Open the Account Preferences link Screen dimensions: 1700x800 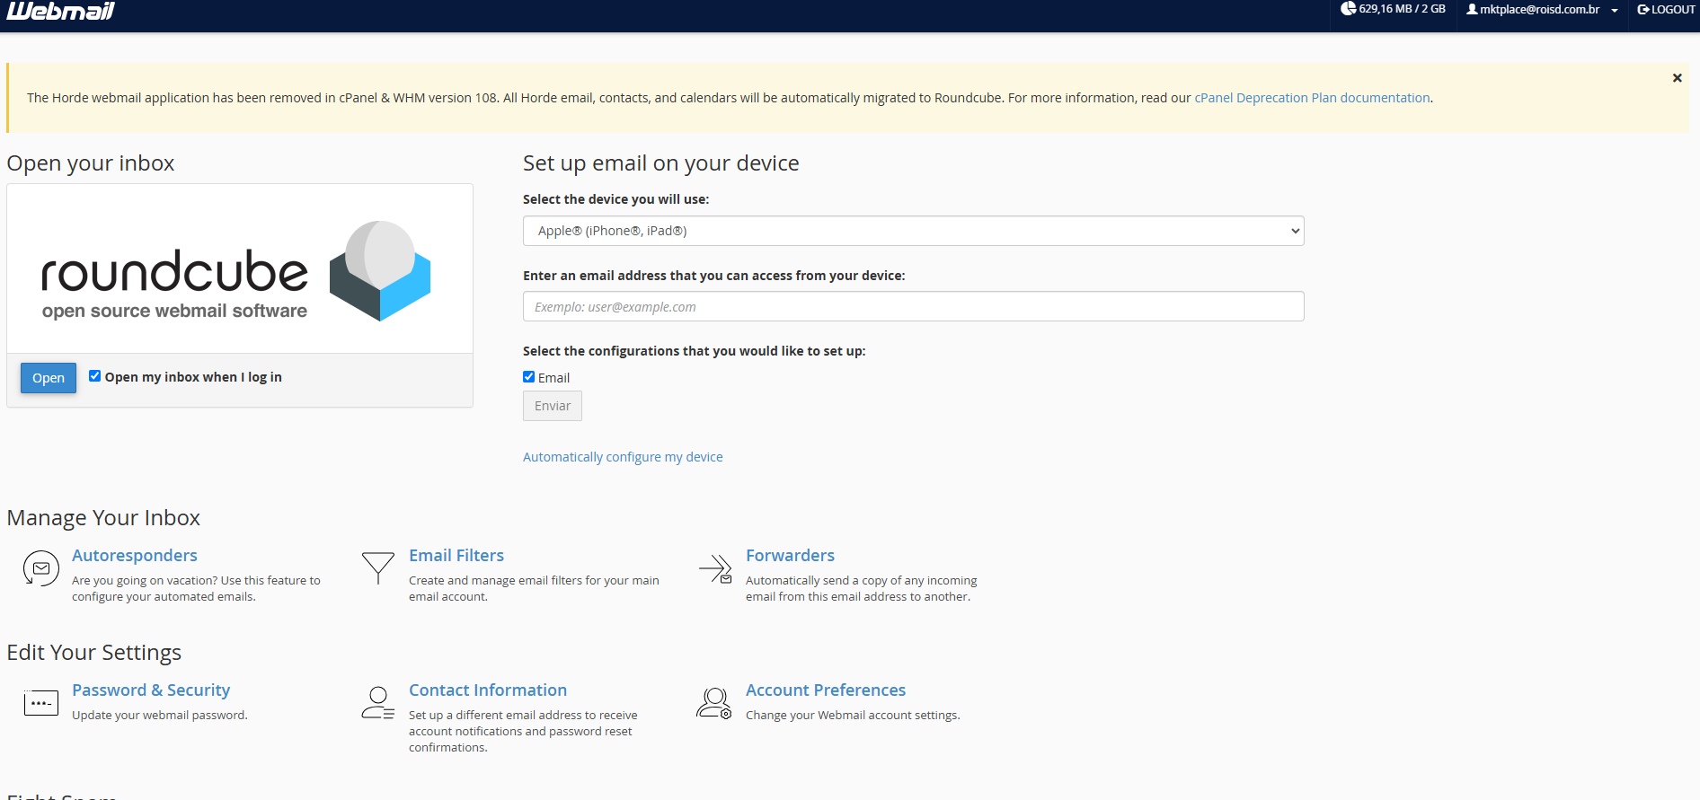click(826, 690)
